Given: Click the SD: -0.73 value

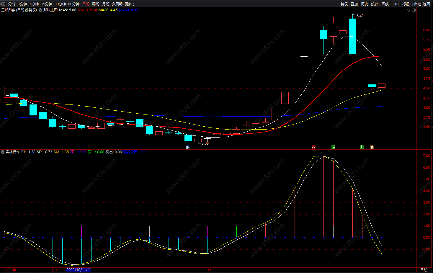Looking at the screenshot, I should tap(45, 152).
